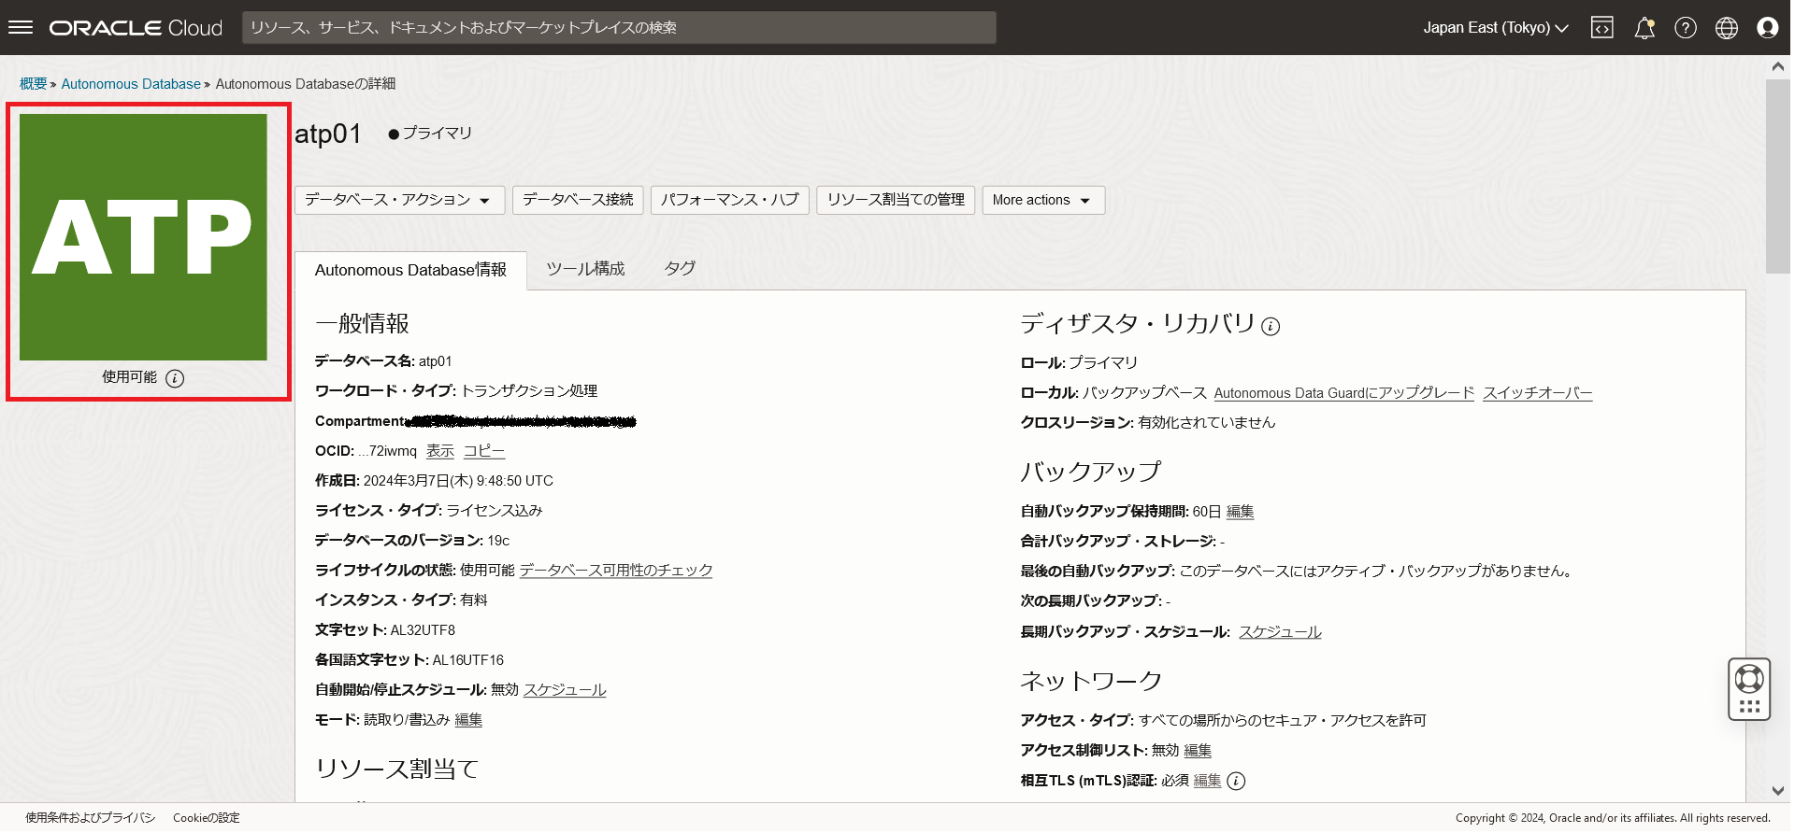This screenshot has width=1795, height=833.
Task: Click the info icon next to 使用可能 status
Action: coord(175,378)
